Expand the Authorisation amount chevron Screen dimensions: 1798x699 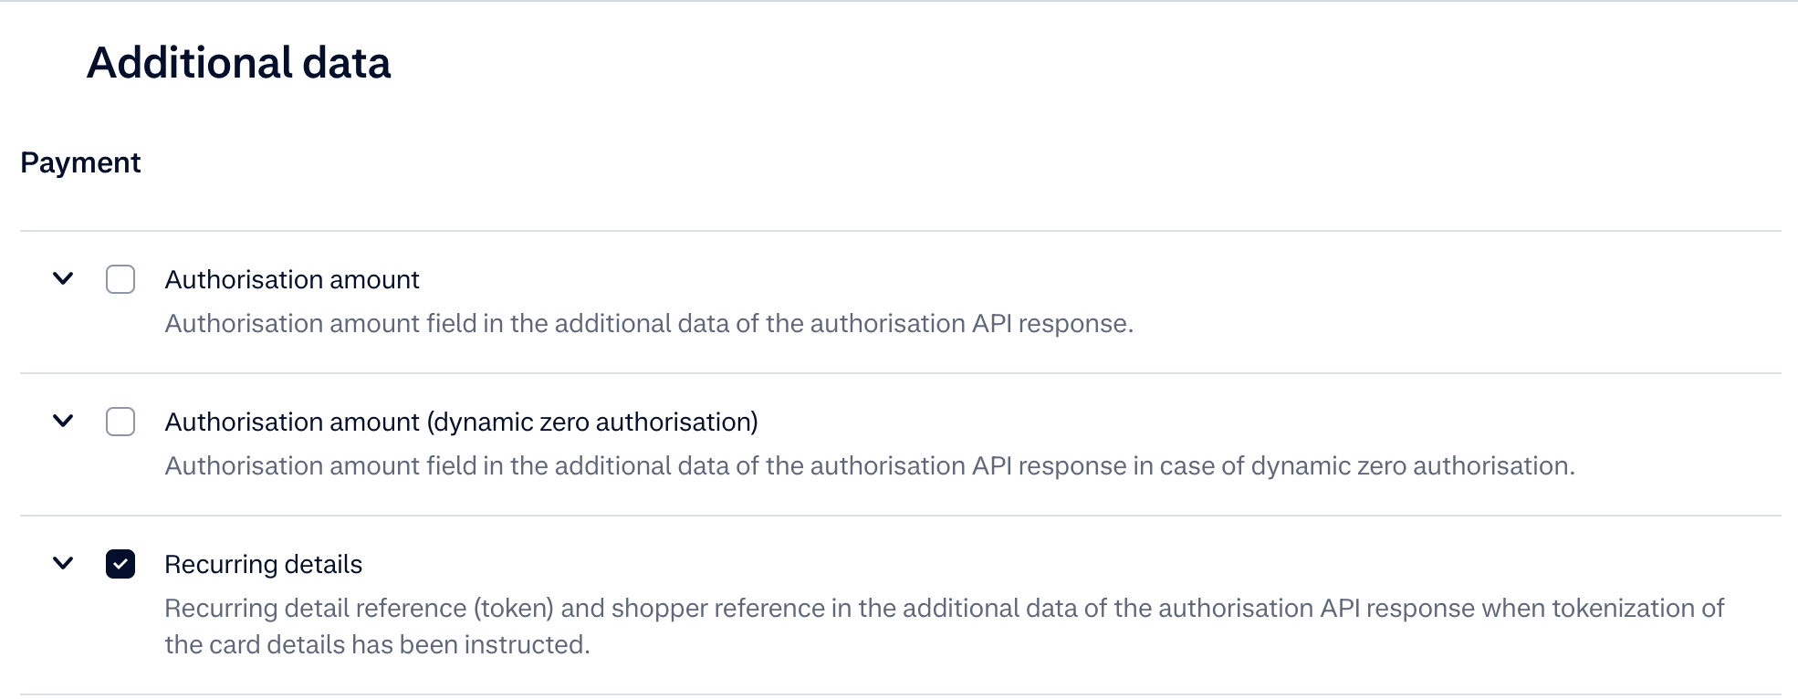point(63,278)
